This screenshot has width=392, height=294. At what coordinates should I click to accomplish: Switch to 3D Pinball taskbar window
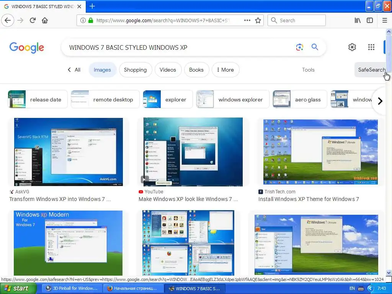(x=72, y=288)
